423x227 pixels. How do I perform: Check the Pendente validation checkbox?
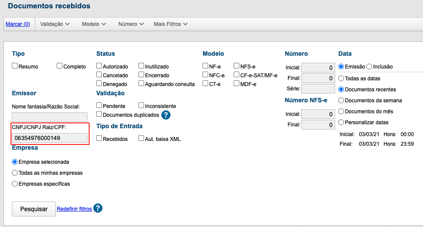99,106
